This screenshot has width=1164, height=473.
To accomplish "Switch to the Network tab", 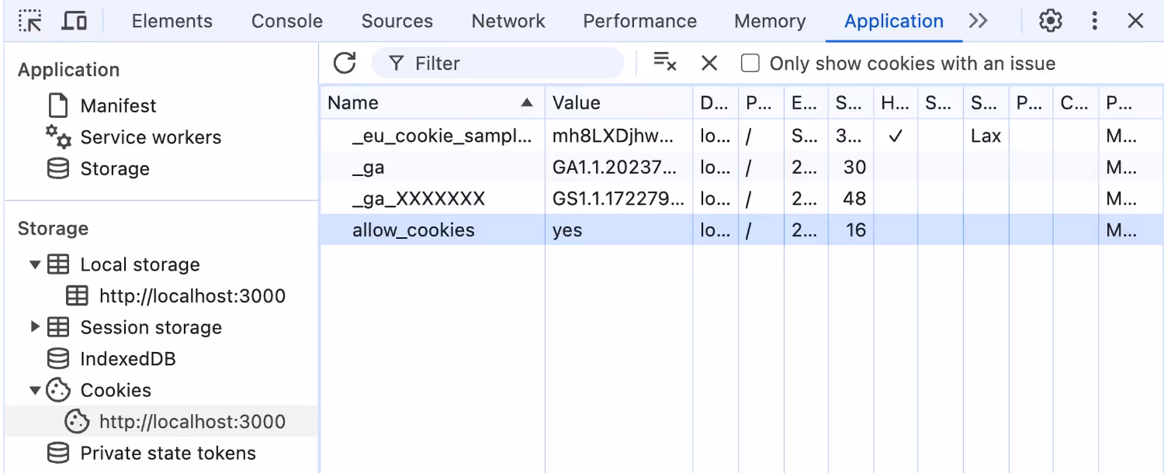I will [508, 21].
